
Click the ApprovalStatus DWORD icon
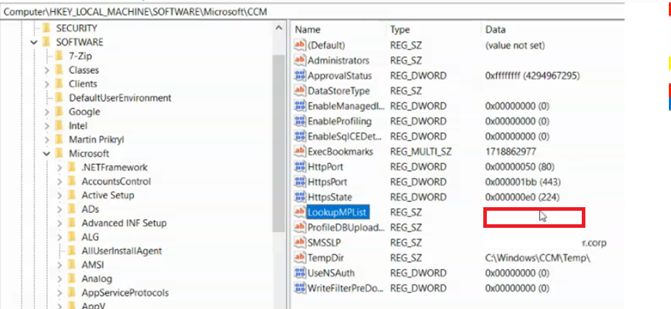pyautogui.click(x=300, y=75)
